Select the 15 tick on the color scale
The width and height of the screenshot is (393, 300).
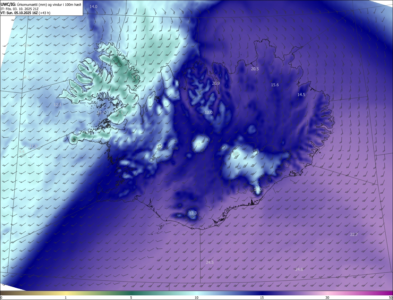tap(262, 298)
